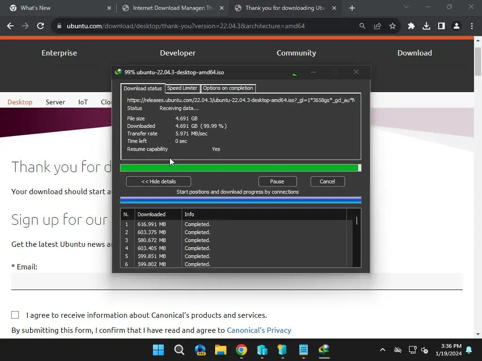The image size is (482, 361).
Task: Open File Explorer from taskbar
Action: click(221, 350)
